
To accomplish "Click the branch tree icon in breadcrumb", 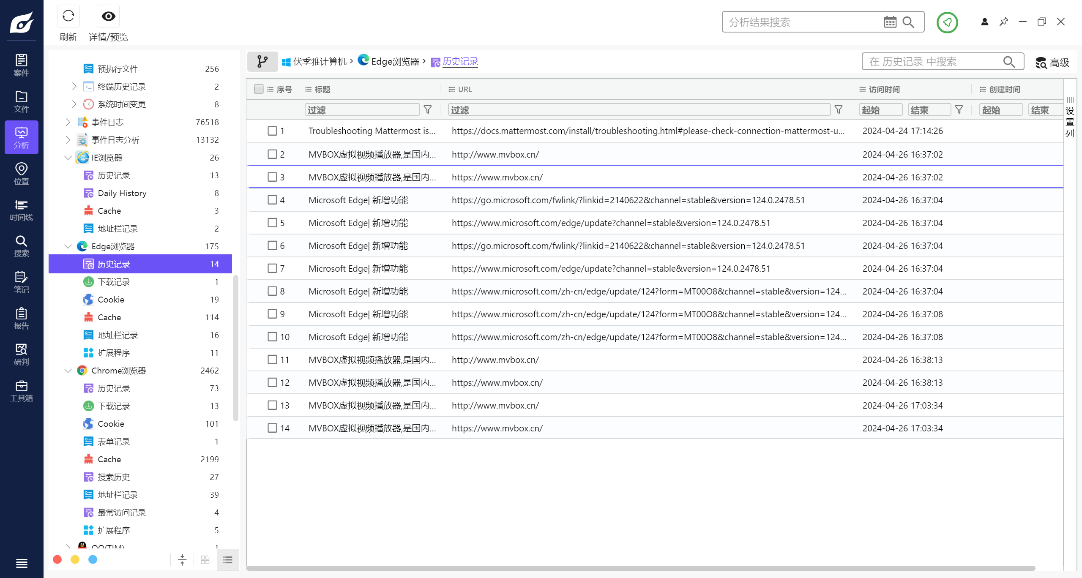I will [x=262, y=62].
